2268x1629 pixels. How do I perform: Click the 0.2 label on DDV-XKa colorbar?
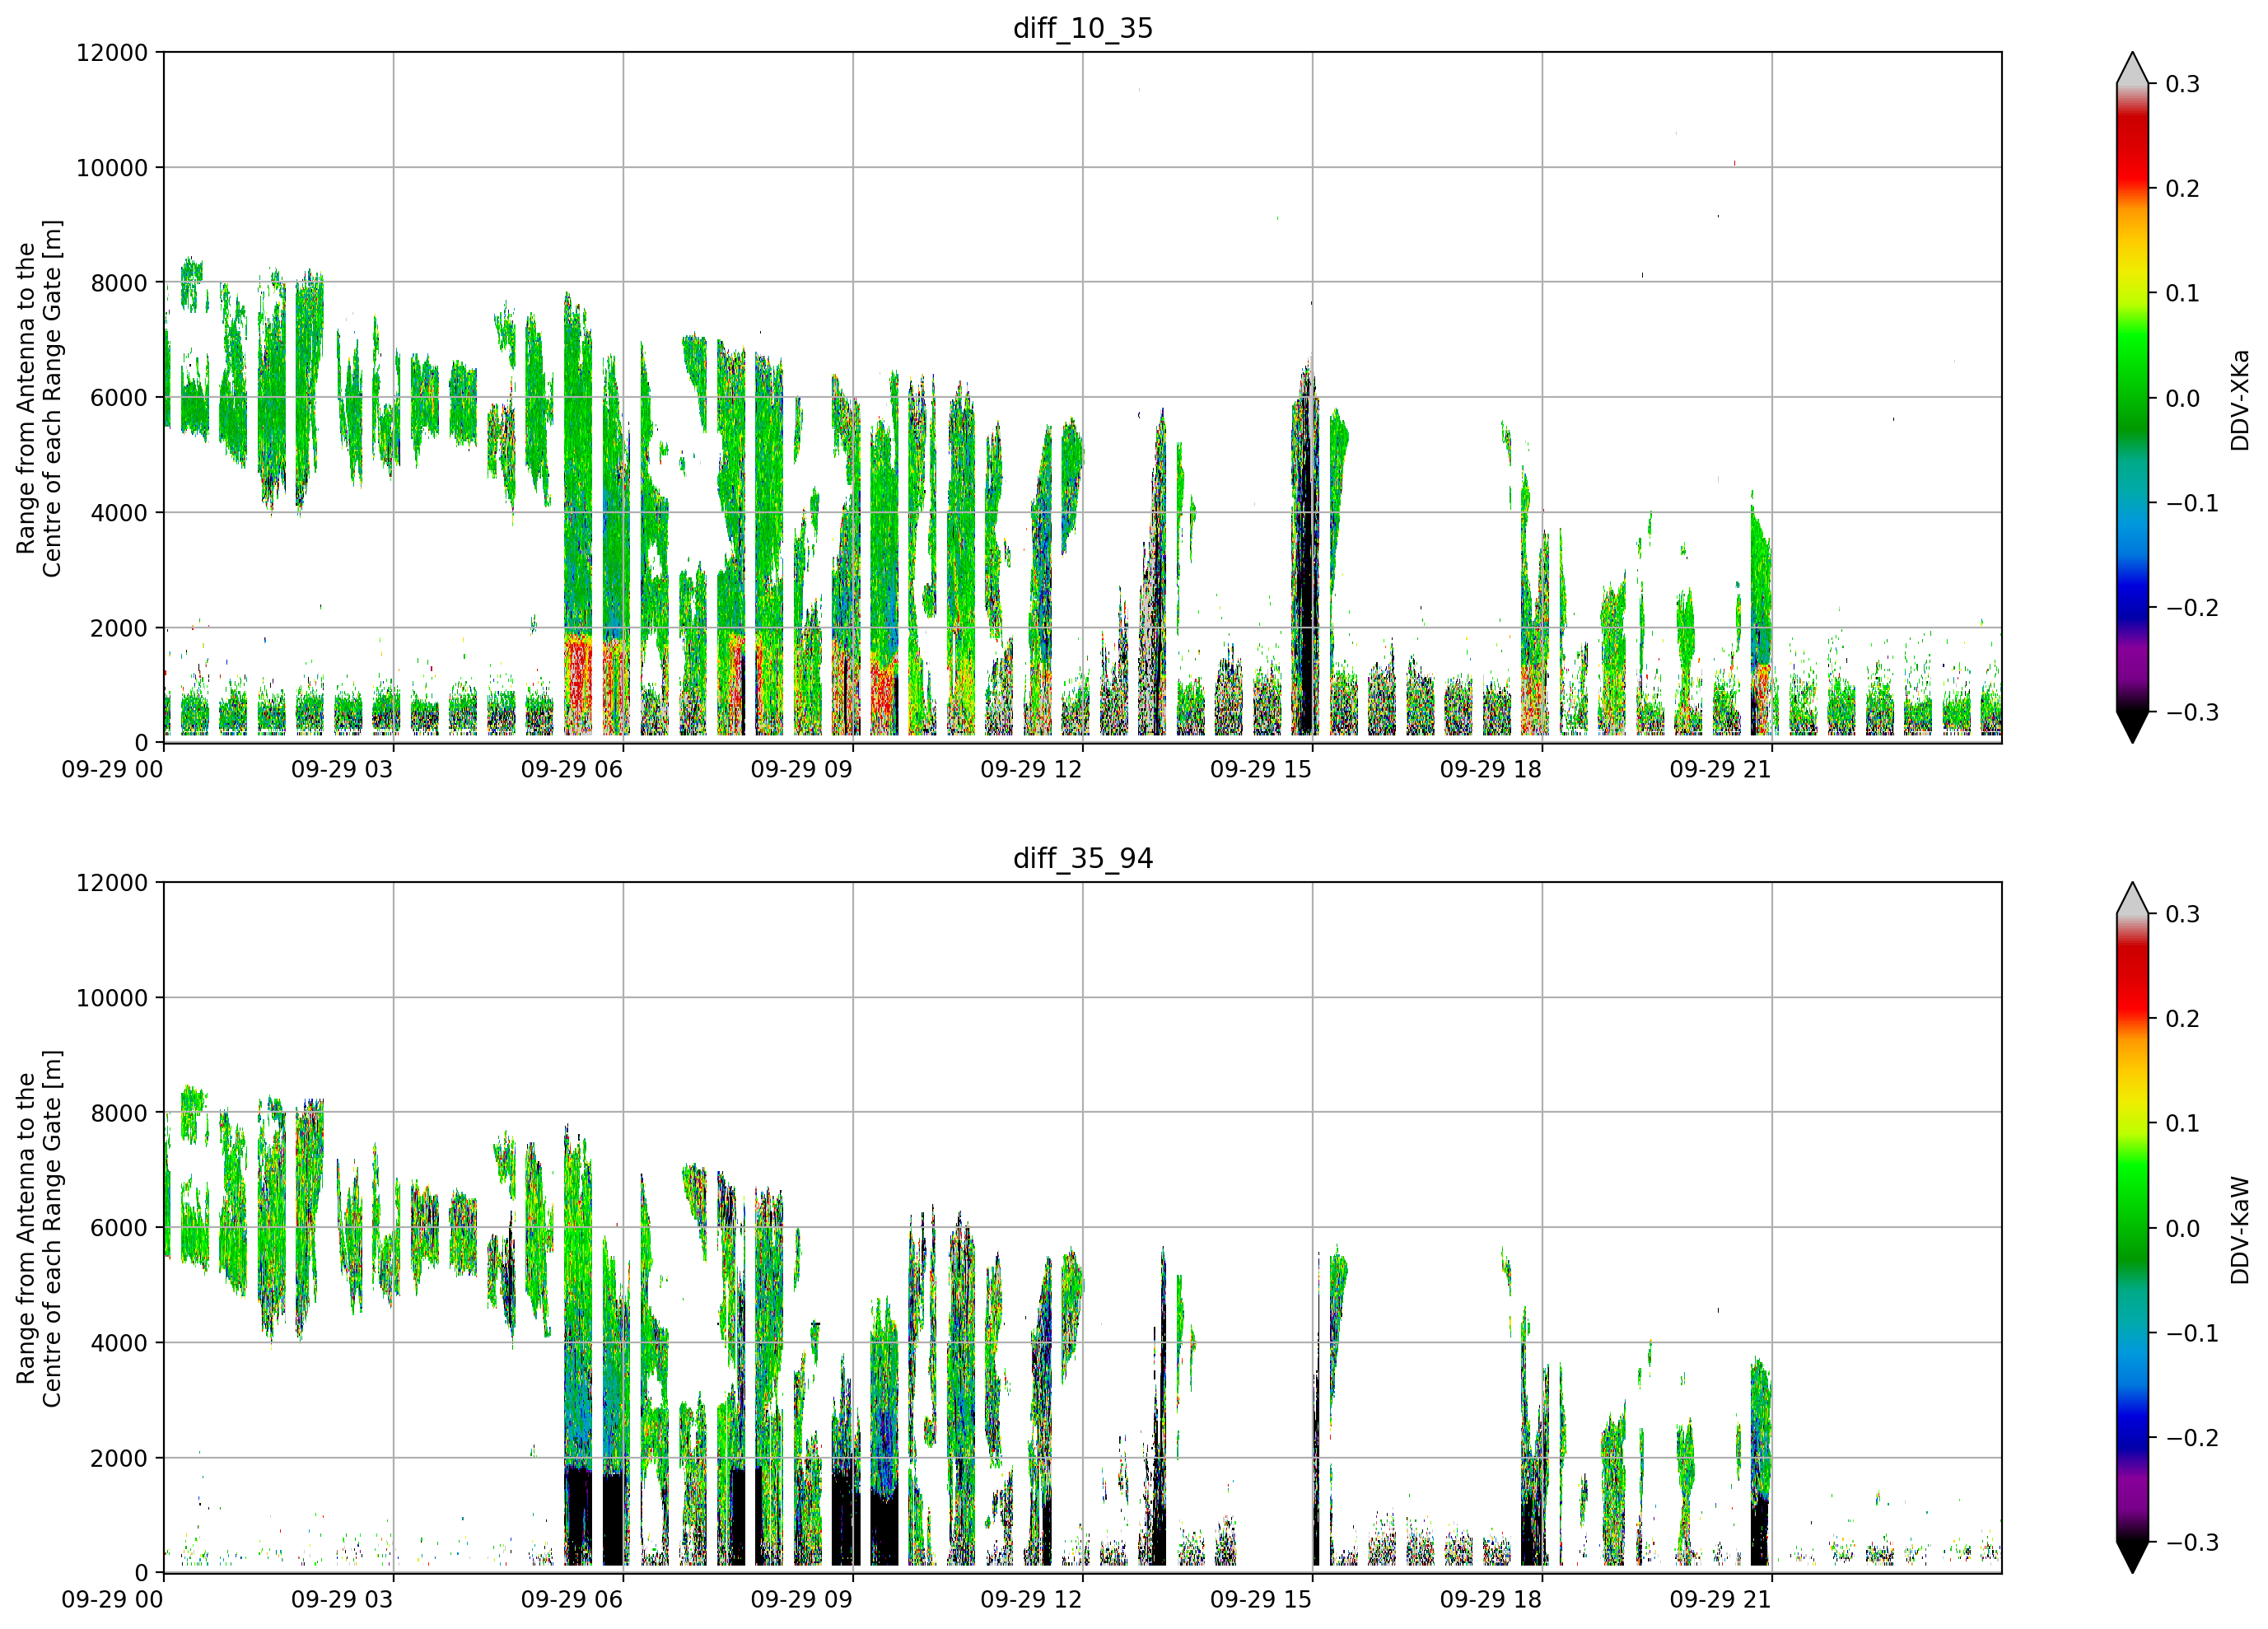(x=2182, y=189)
